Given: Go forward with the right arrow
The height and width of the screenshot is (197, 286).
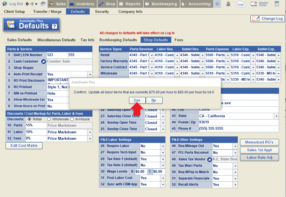Looking at the screenshot, I should click(32, 4).
